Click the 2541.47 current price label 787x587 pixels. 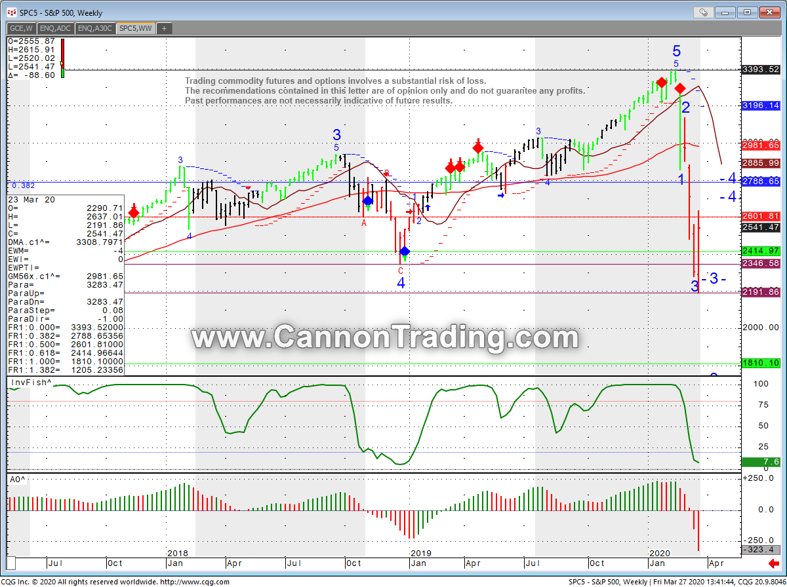(760, 227)
